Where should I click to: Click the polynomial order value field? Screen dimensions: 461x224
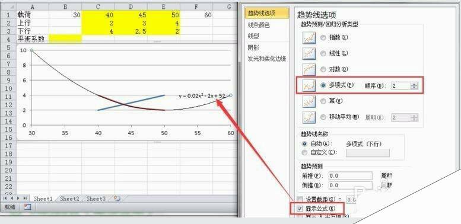(x=401, y=86)
